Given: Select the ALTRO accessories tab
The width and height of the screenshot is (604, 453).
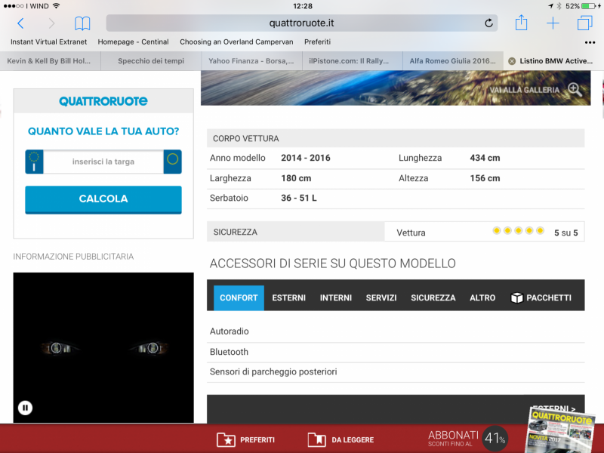Looking at the screenshot, I should coord(482,297).
